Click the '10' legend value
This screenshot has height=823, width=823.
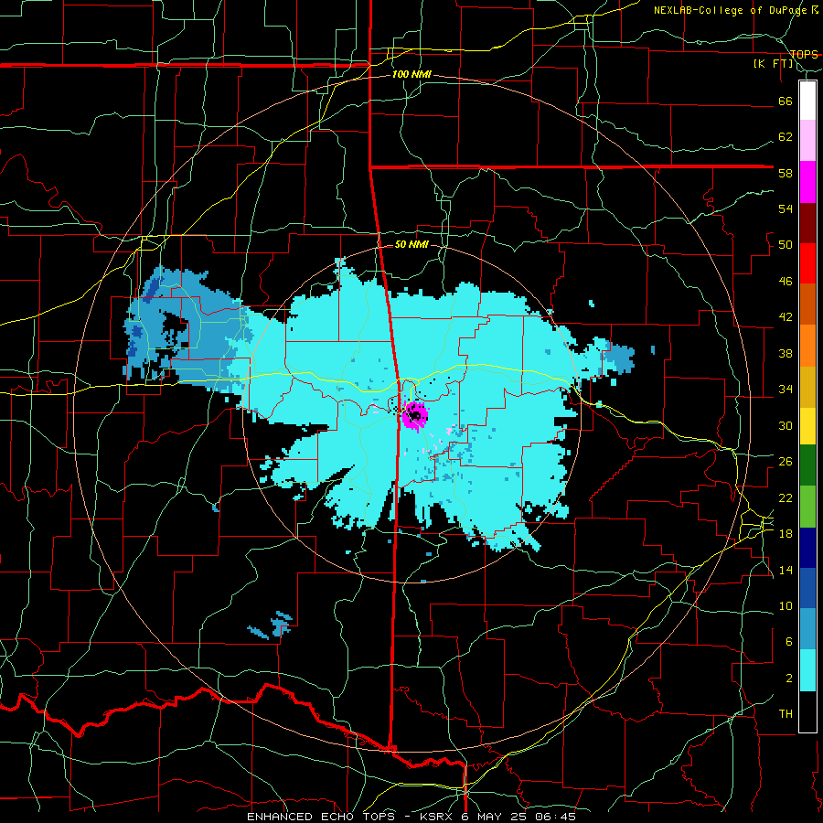(786, 605)
